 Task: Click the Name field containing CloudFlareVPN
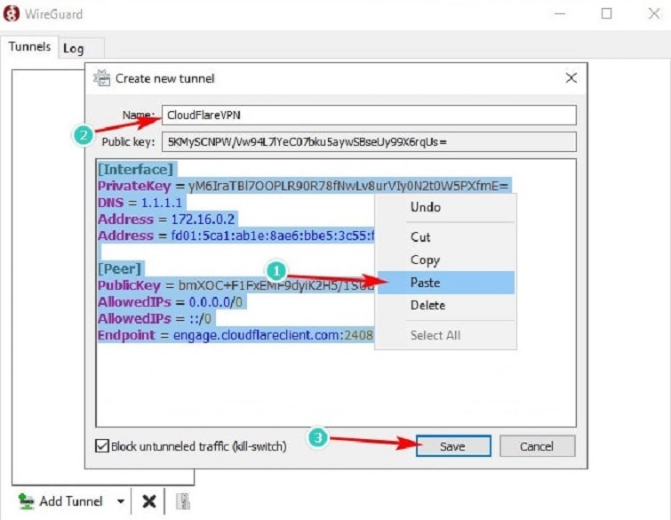[368, 115]
